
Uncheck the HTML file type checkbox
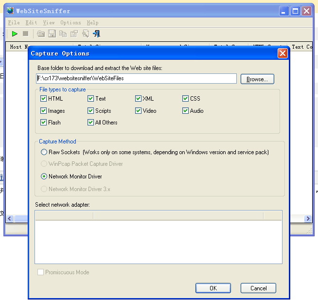[44, 99]
